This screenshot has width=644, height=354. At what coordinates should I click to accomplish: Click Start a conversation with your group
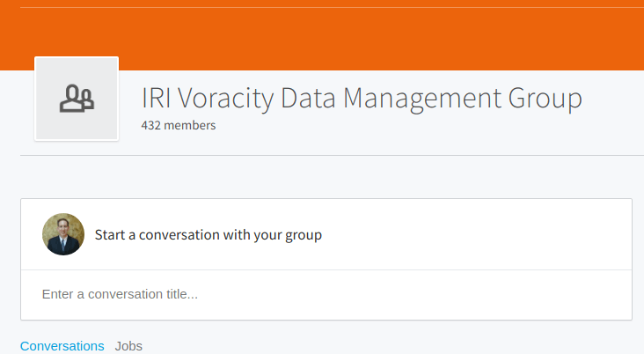(209, 235)
